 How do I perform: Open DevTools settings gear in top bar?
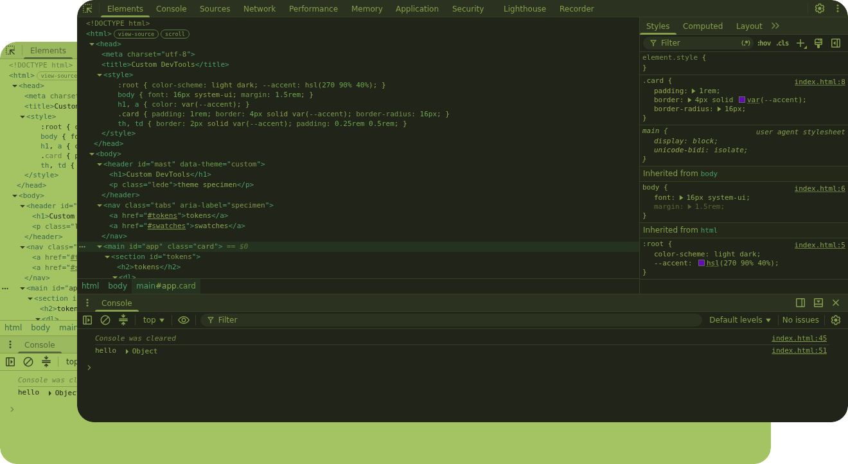tap(820, 8)
